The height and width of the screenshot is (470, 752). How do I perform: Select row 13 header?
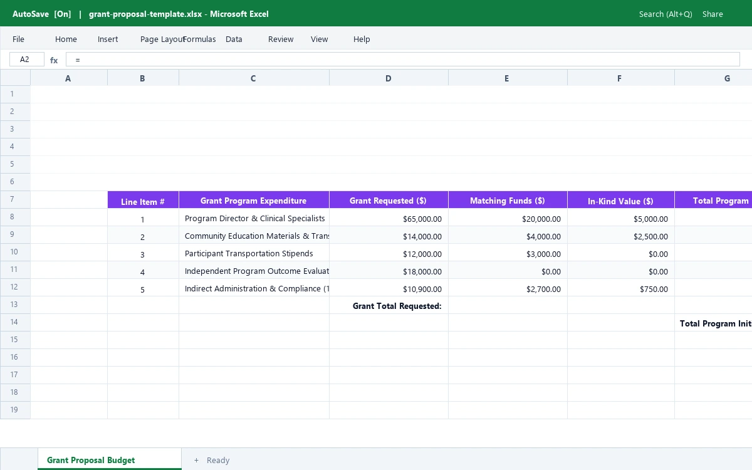click(15, 305)
